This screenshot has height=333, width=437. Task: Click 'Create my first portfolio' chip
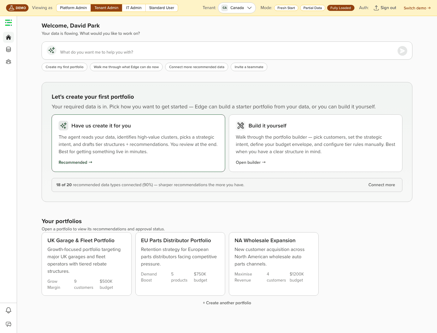pyautogui.click(x=64, y=67)
